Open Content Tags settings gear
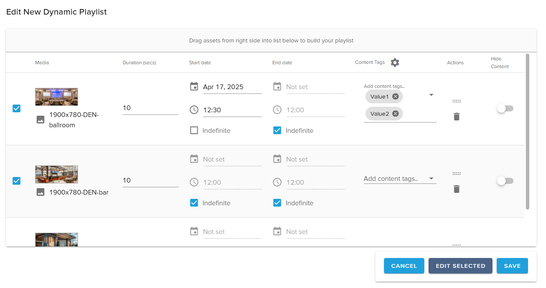Image resolution: width=546 pixels, height=288 pixels. coord(395,63)
